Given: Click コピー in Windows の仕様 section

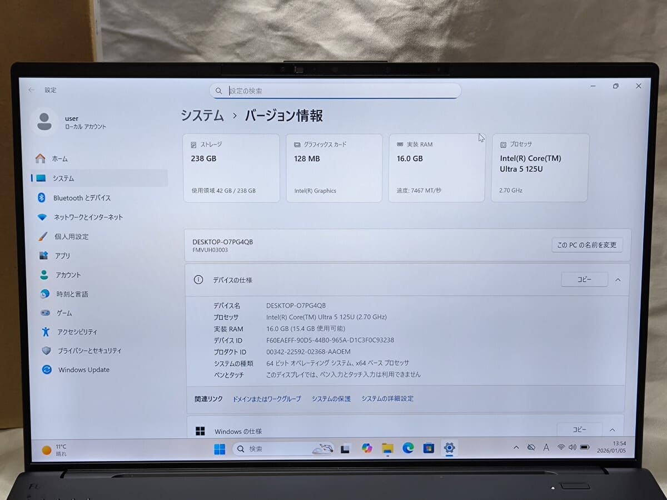Looking at the screenshot, I should (x=579, y=430).
